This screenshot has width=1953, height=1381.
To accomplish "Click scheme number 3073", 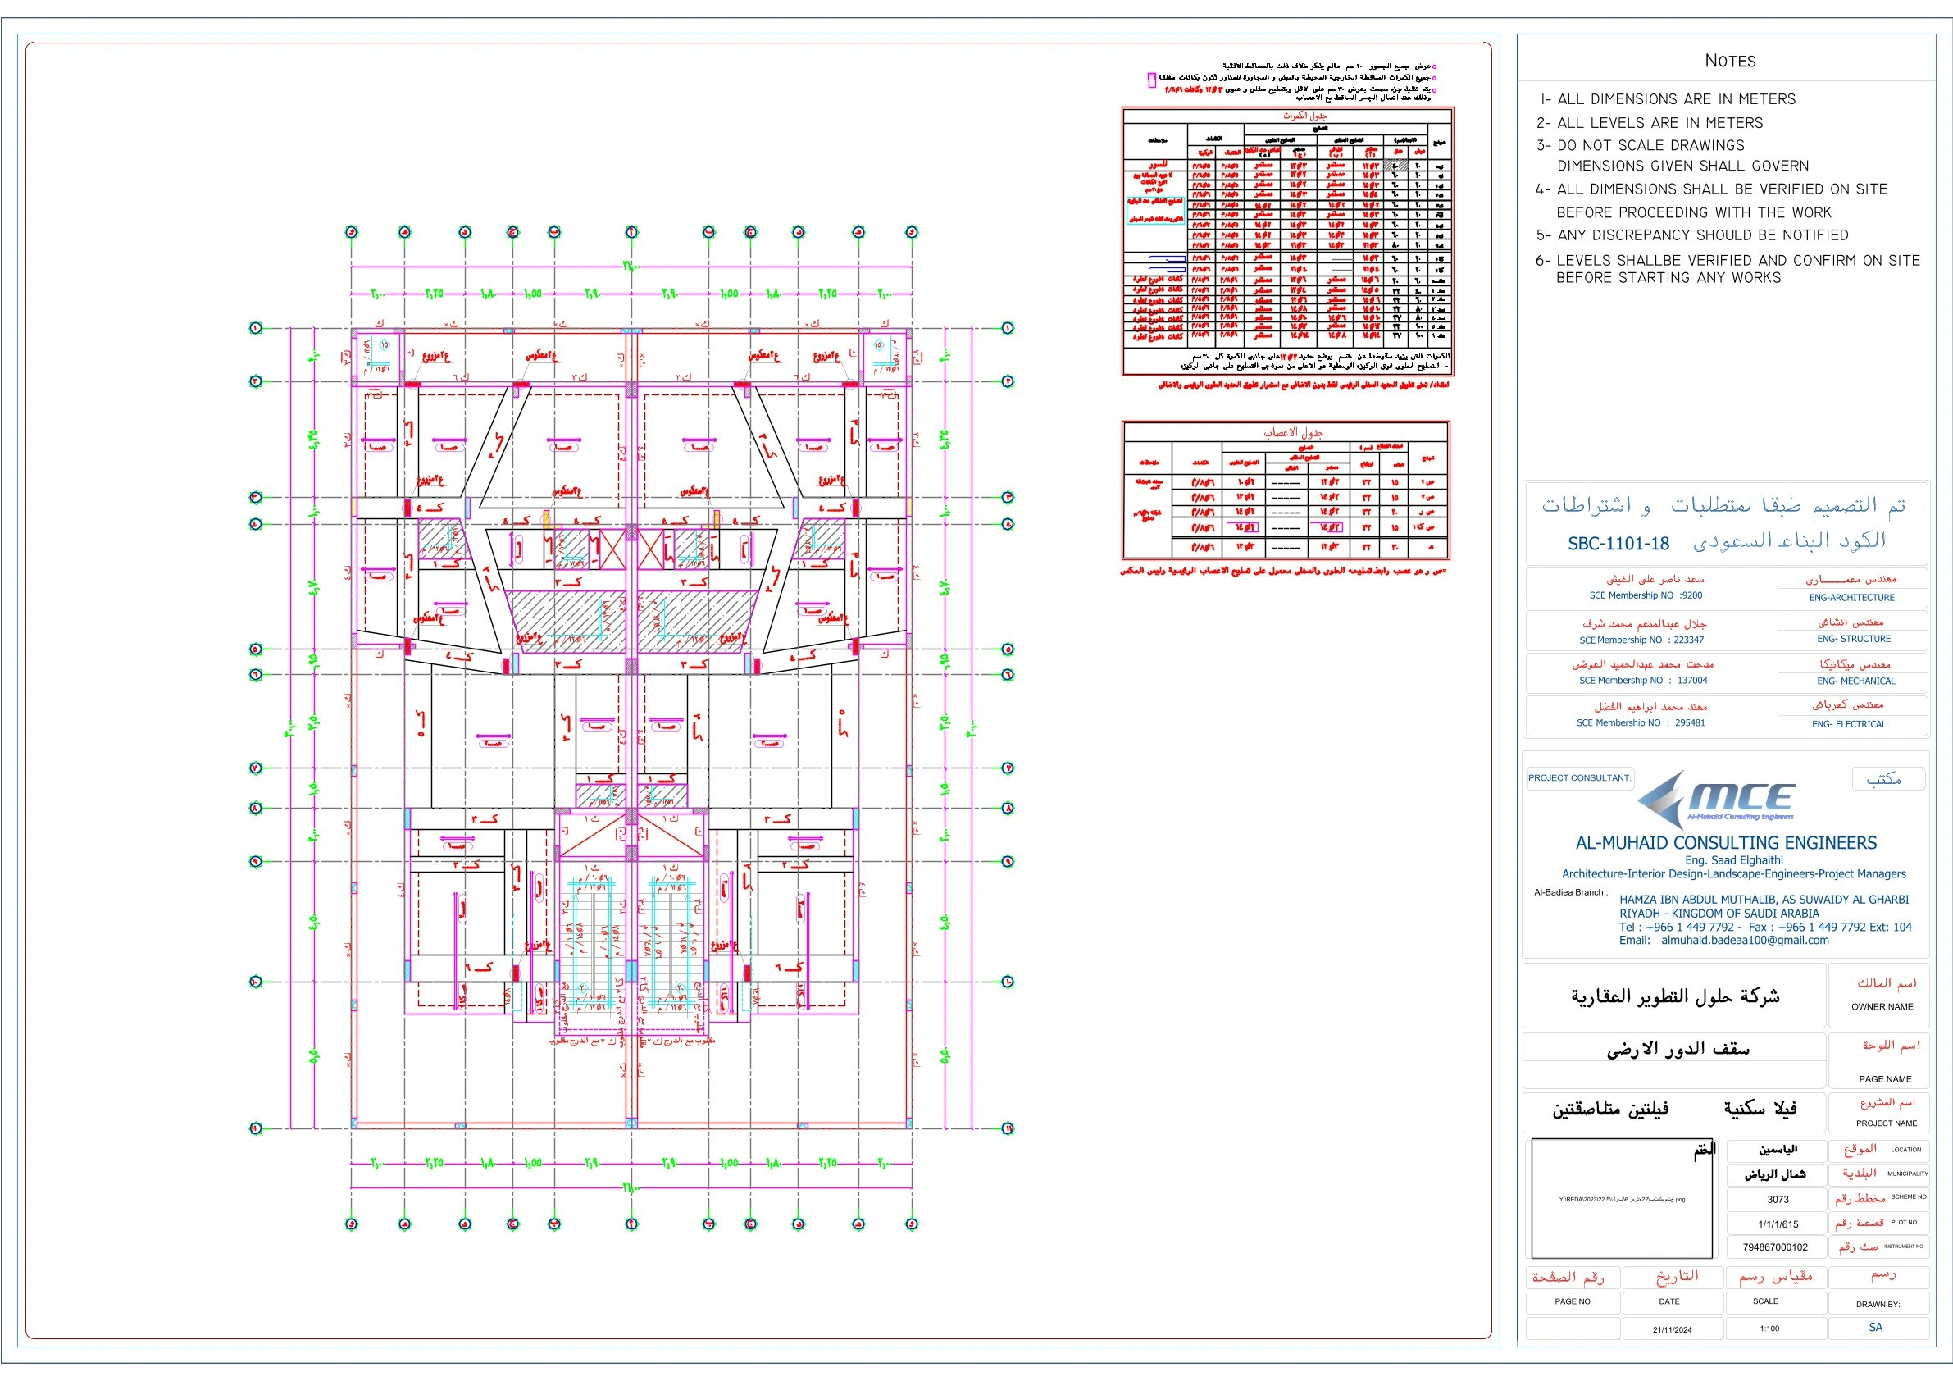I will pyautogui.click(x=1778, y=1200).
